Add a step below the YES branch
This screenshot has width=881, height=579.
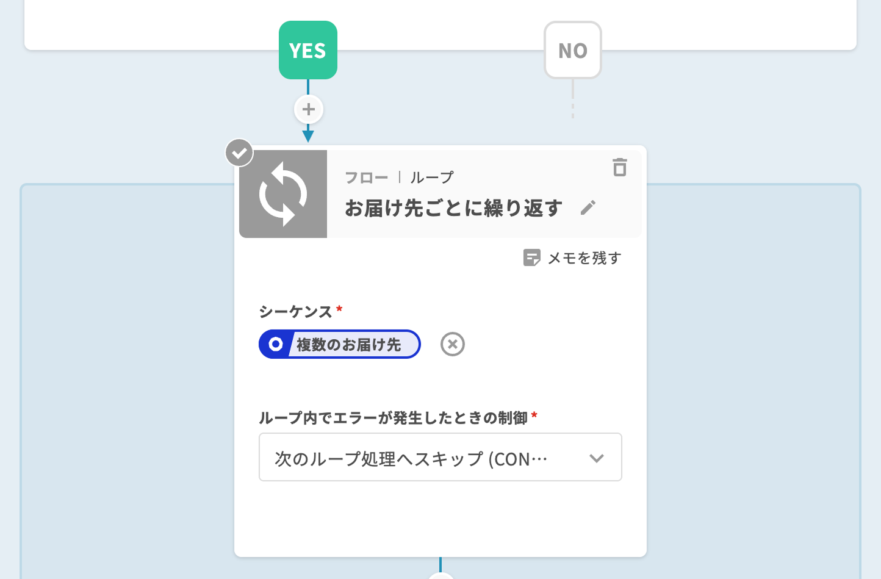309,110
